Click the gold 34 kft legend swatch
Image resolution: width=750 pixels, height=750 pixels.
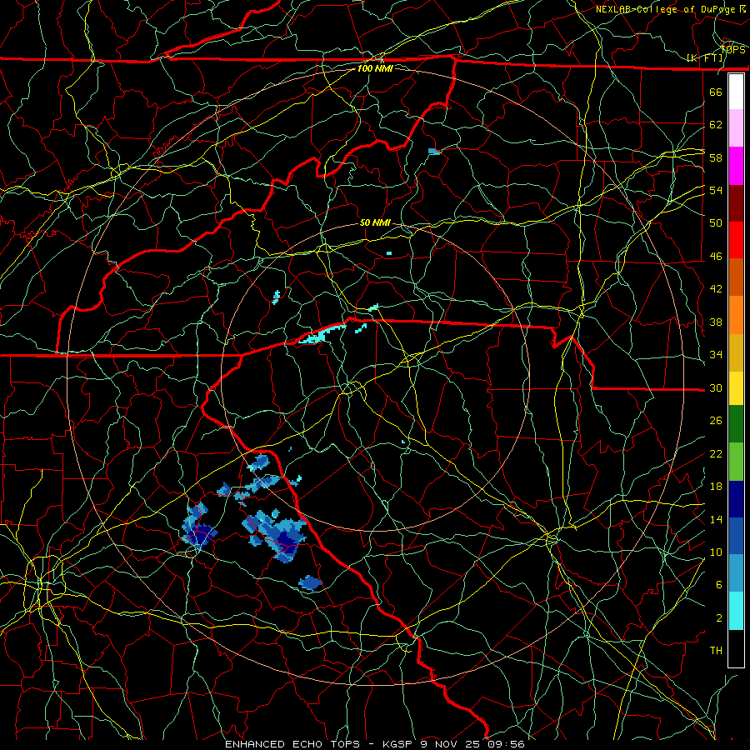[x=736, y=352]
